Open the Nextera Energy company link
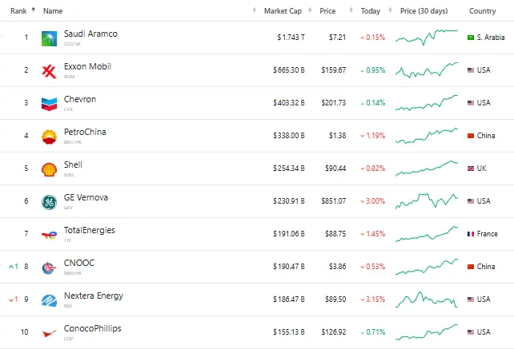This screenshot has width=514, height=349. tap(94, 295)
